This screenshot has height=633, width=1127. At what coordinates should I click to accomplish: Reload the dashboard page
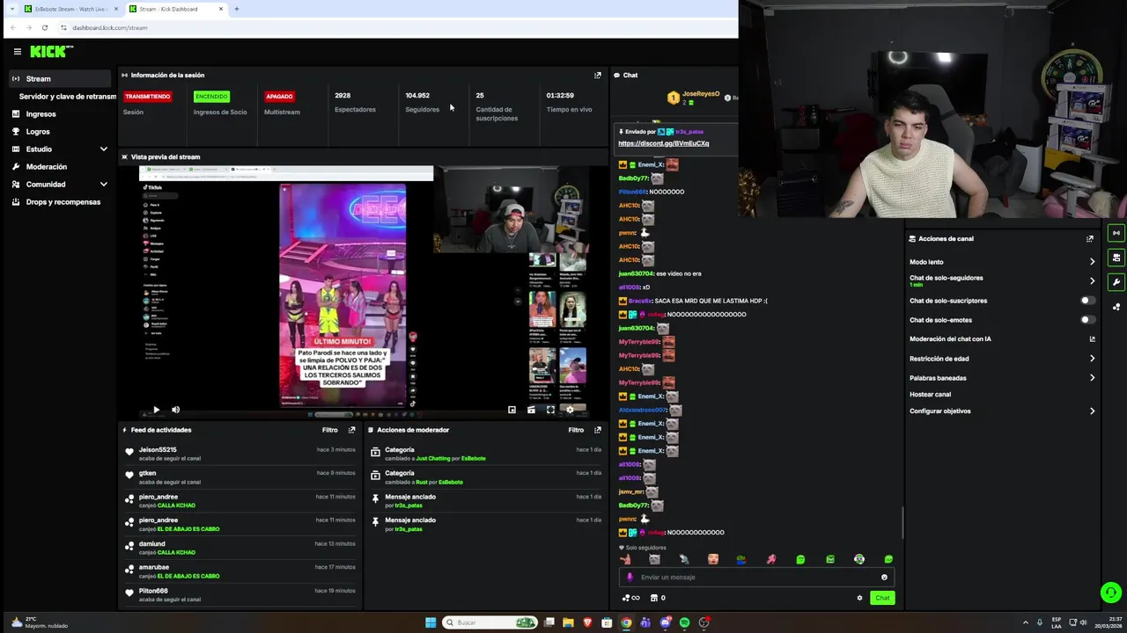point(45,27)
